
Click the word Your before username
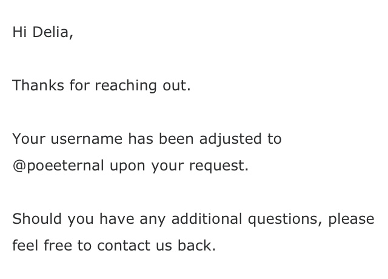(28, 139)
